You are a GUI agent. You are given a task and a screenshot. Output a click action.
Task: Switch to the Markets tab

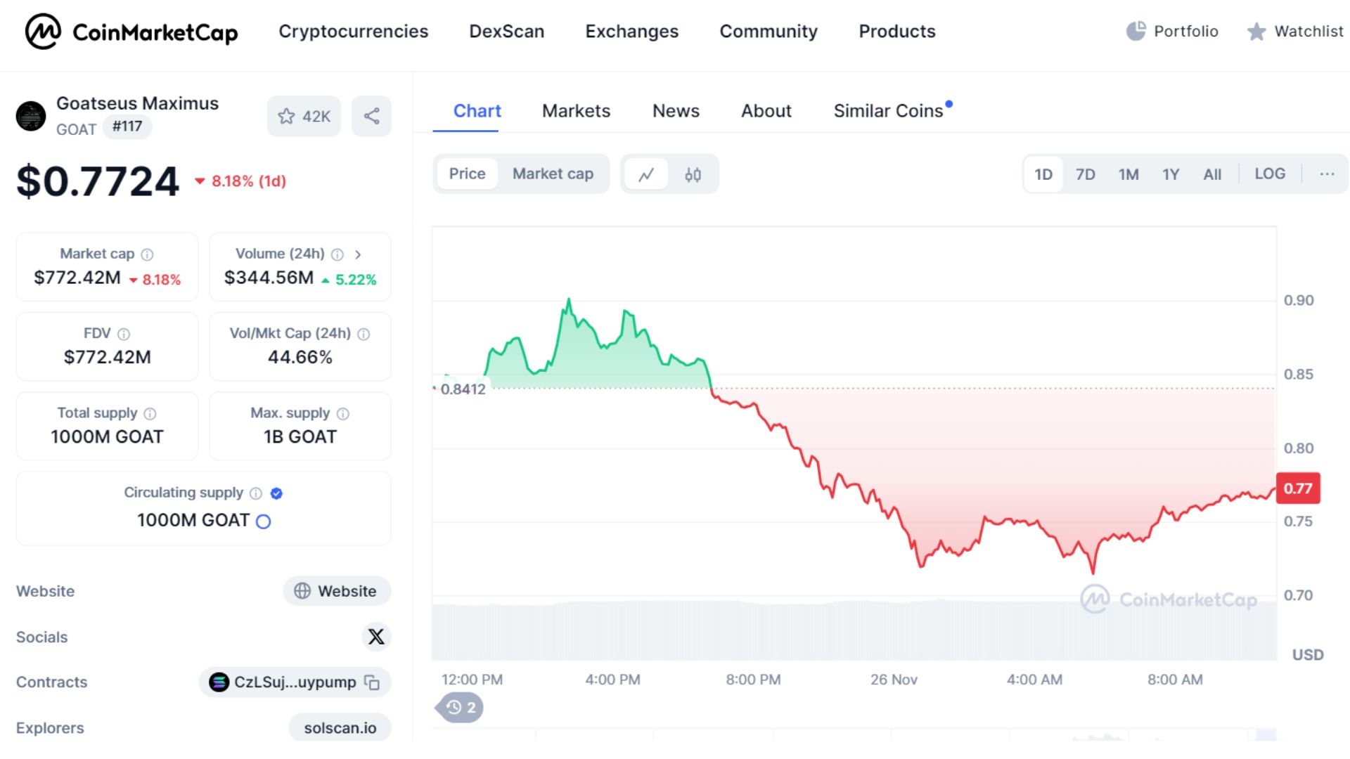(576, 110)
